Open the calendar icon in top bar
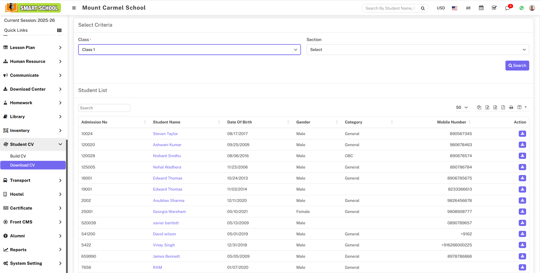The width and height of the screenshot is (540, 273). point(481,8)
